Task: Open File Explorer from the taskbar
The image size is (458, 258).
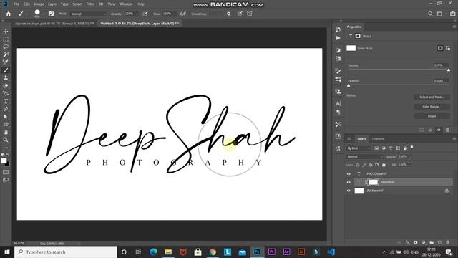Action: [x=168, y=252]
